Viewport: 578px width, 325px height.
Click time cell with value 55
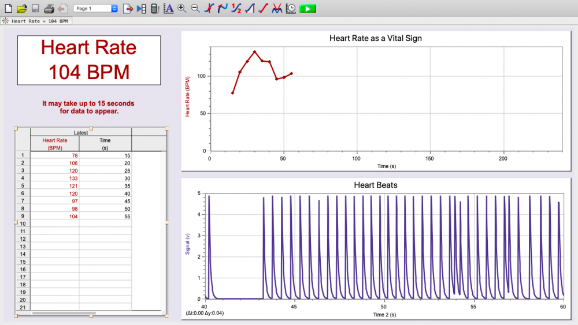point(105,216)
